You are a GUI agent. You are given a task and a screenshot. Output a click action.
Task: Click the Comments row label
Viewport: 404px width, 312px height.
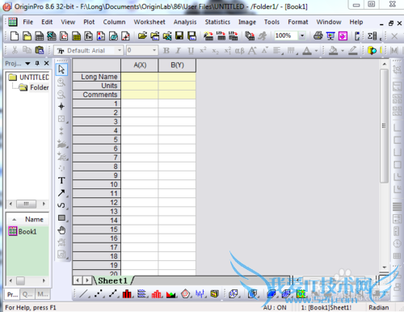[97, 95]
